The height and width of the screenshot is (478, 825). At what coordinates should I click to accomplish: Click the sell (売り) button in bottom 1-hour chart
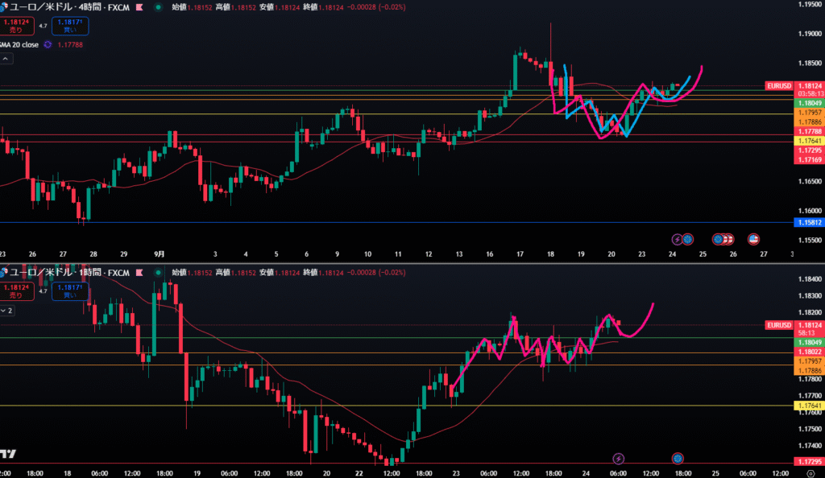click(16, 291)
